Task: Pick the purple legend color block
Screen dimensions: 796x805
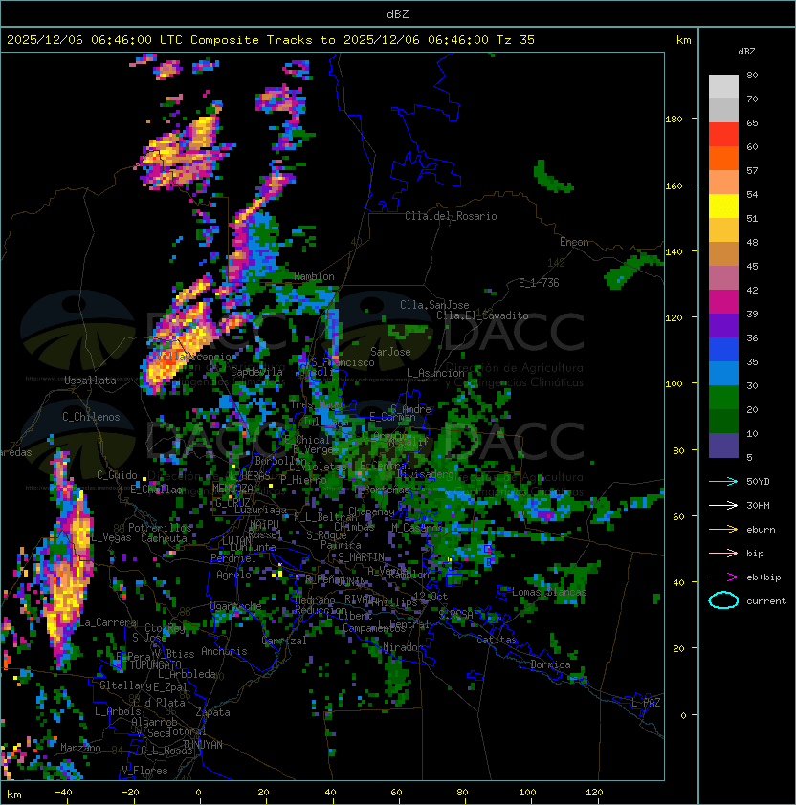Action: pos(723,325)
